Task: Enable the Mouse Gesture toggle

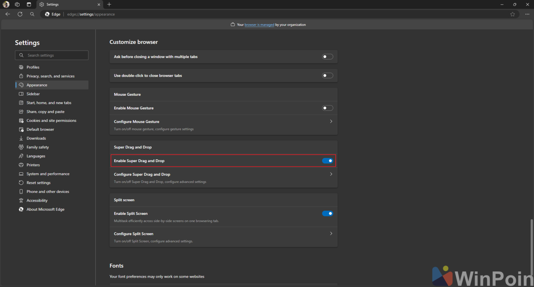Action: pos(327,108)
